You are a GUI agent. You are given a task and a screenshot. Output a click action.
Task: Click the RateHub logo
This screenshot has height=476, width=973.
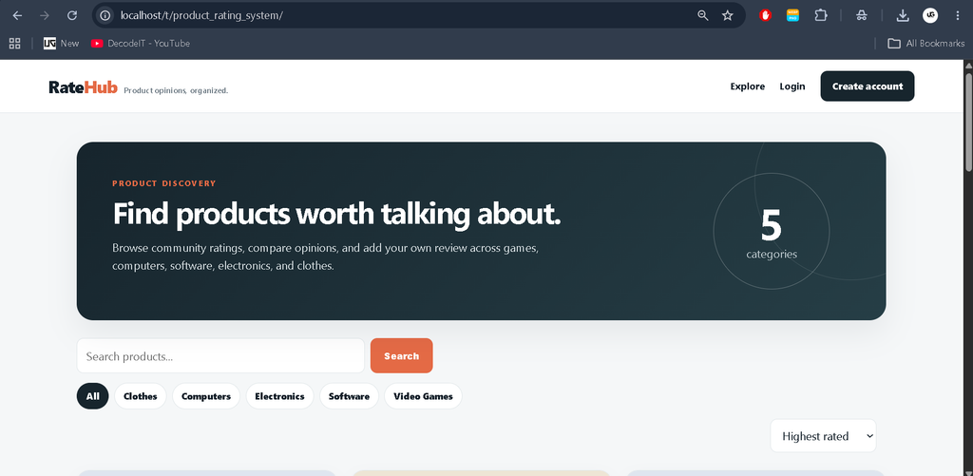pyautogui.click(x=84, y=87)
